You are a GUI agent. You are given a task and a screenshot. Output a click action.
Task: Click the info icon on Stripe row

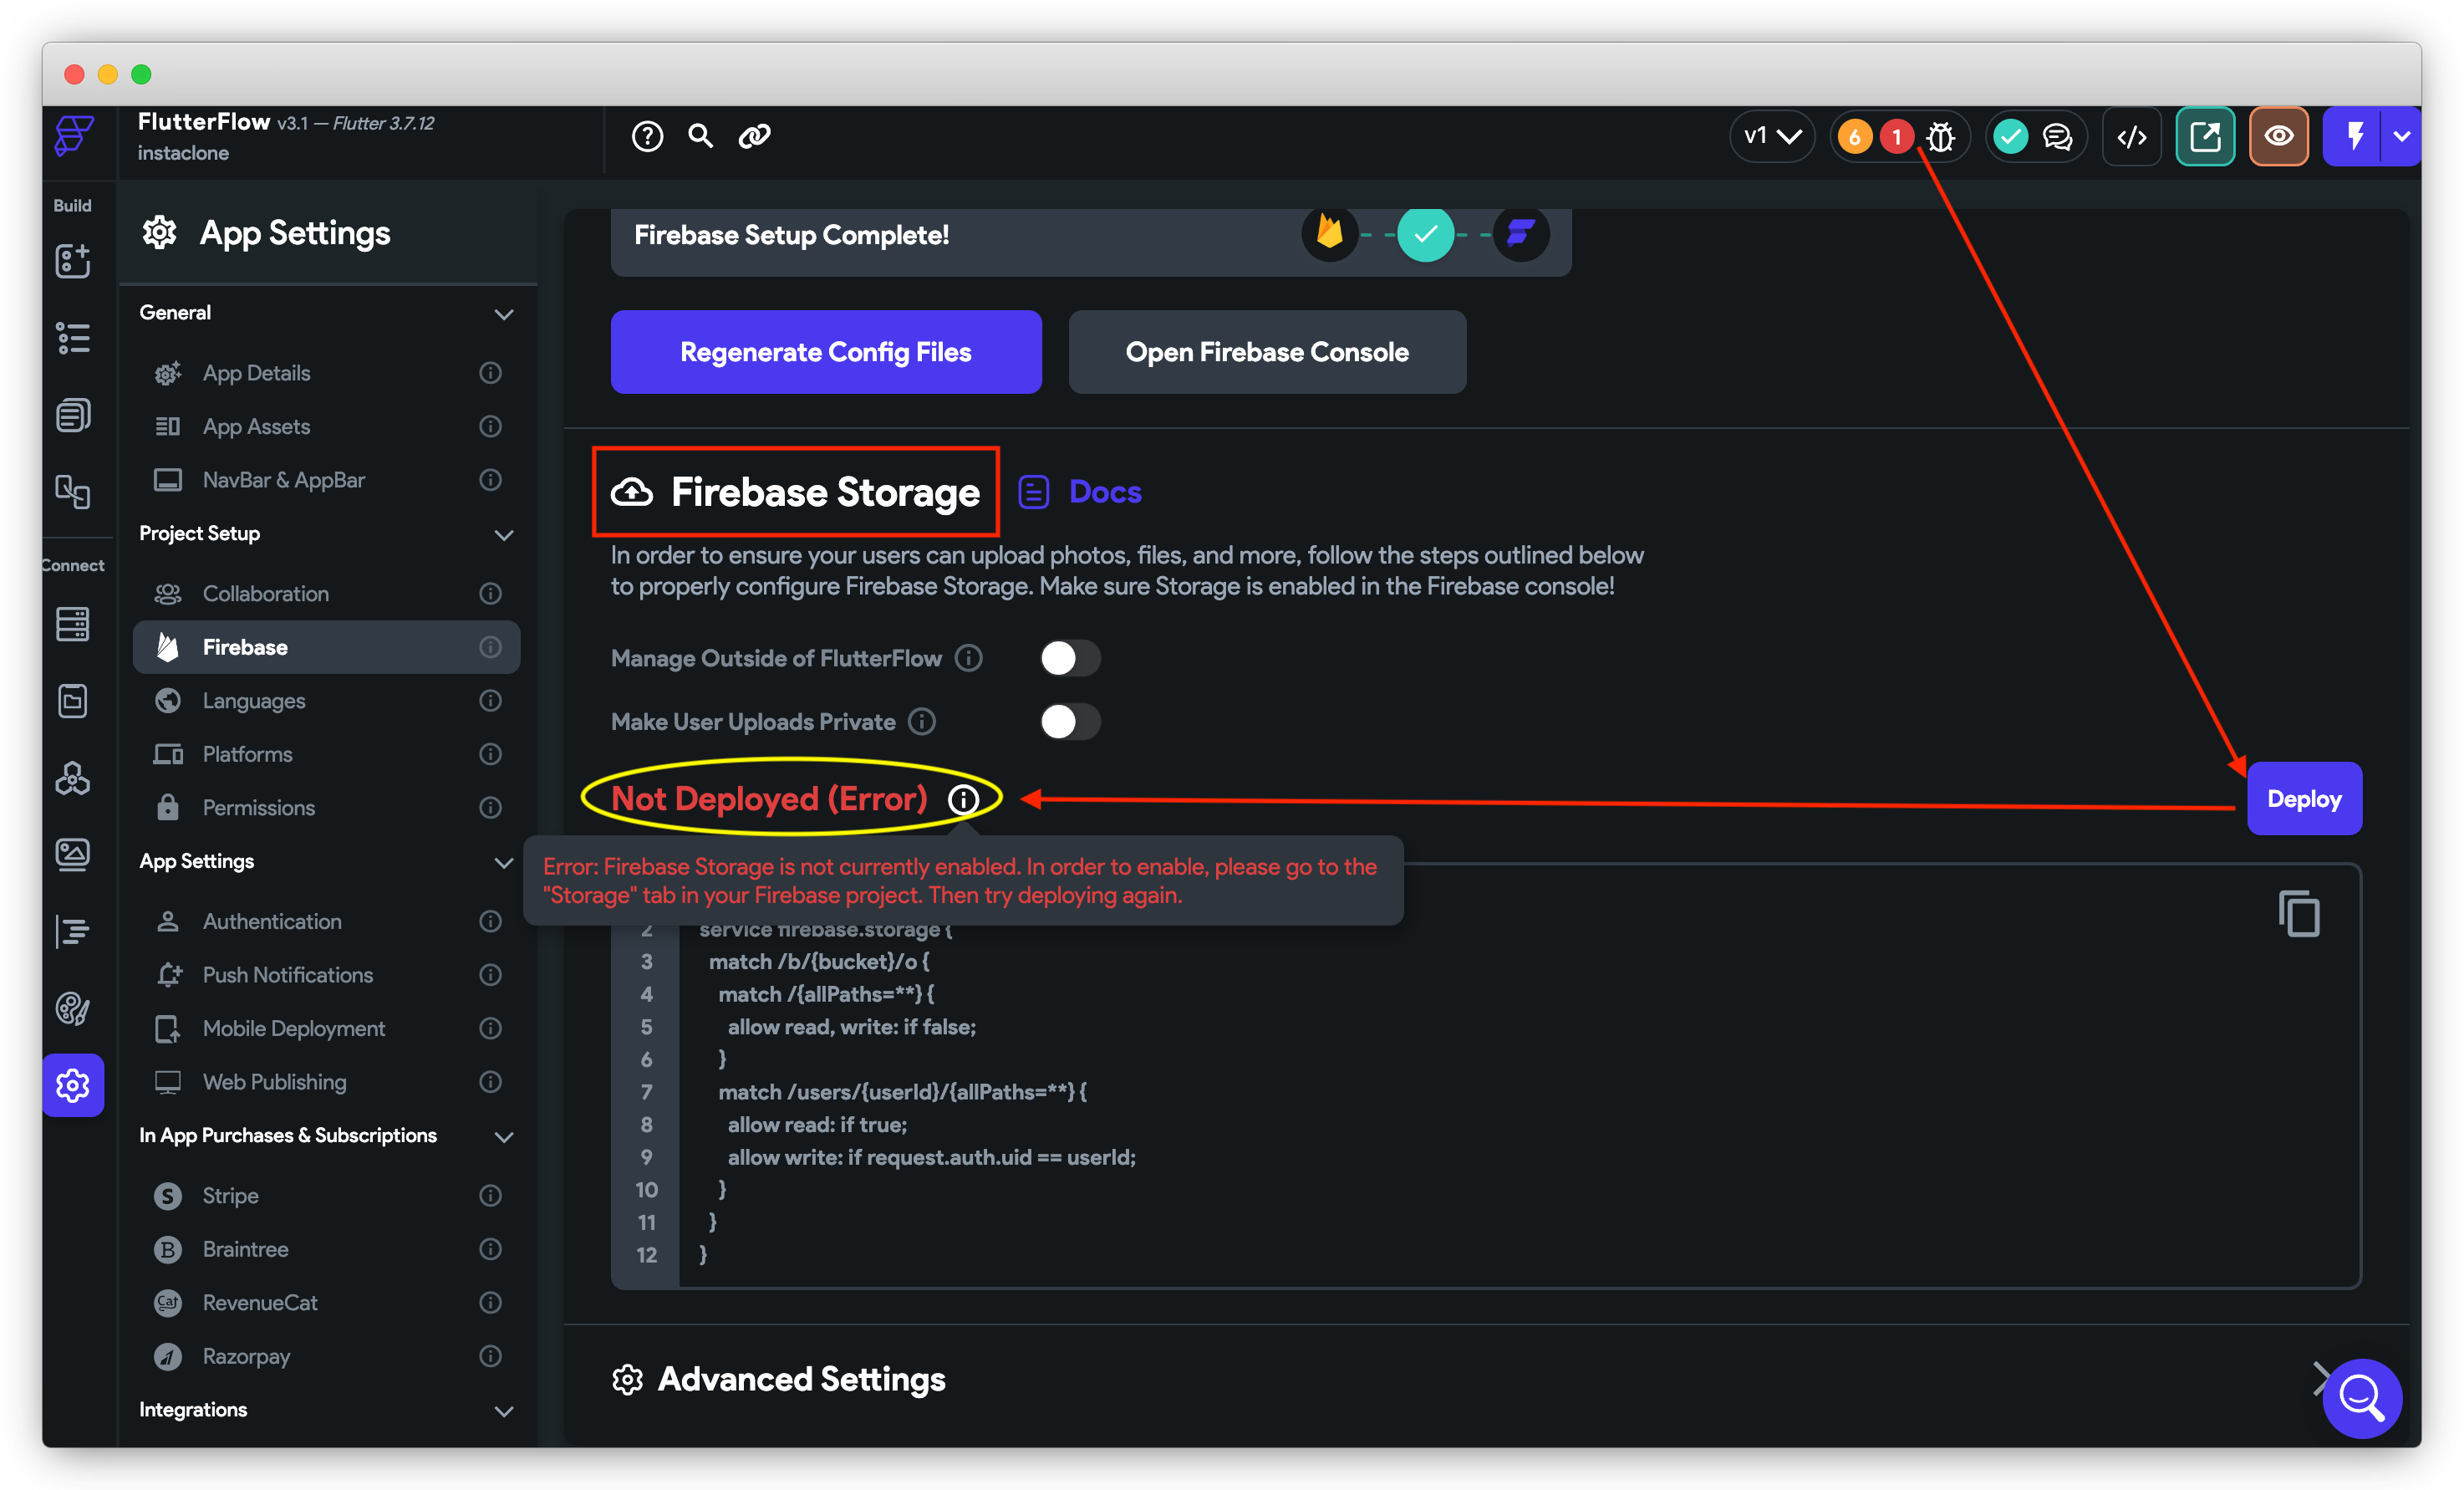tap(490, 1196)
